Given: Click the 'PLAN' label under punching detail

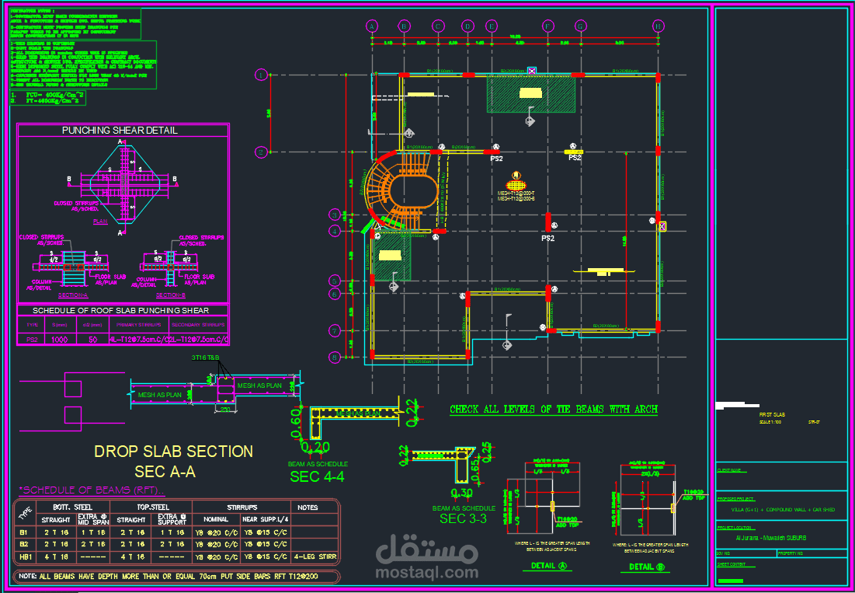Looking at the screenshot, I should 99,222.
